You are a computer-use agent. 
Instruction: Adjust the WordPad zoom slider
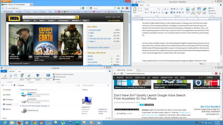211,64
